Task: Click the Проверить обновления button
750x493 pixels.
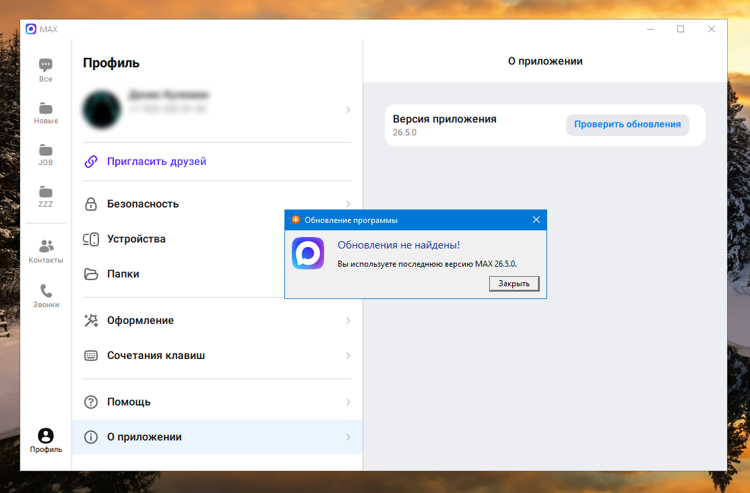Action: [627, 125]
